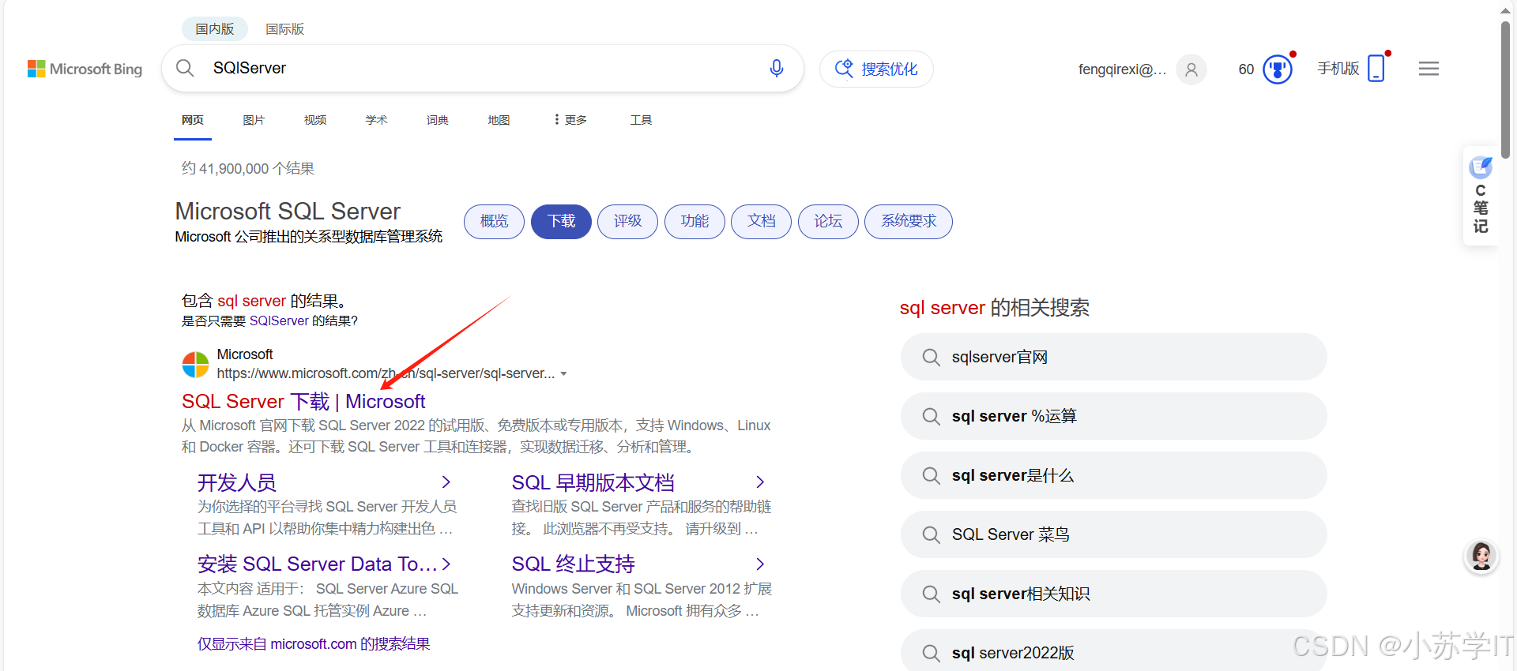Image resolution: width=1517 pixels, height=671 pixels.
Task: Open the rewards trophy medal icon
Action: click(1278, 69)
